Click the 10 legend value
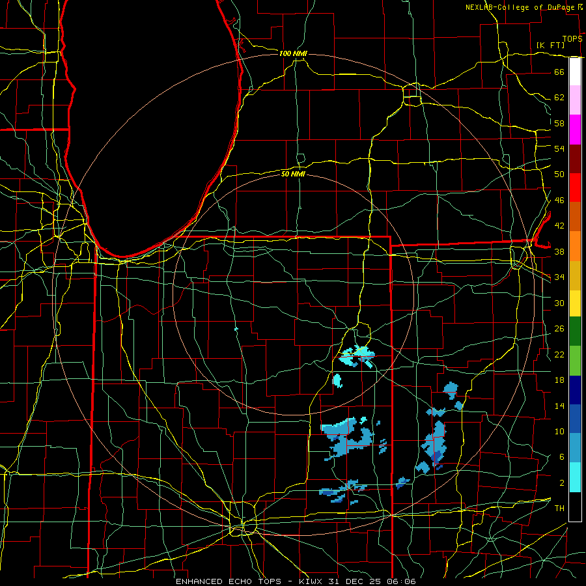The height and width of the screenshot is (586, 586). [x=559, y=432]
